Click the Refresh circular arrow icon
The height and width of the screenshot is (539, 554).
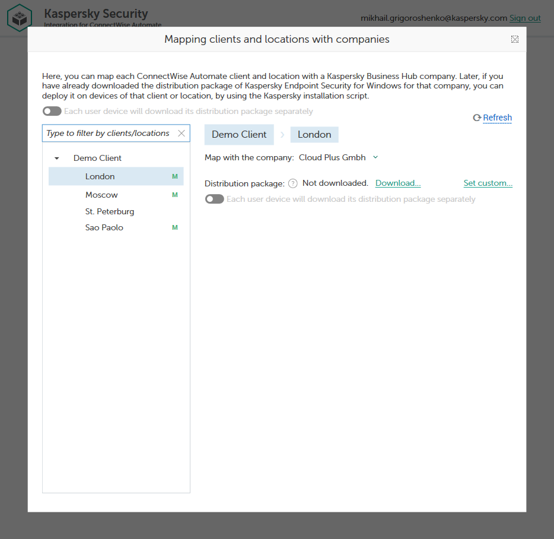click(476, 118)
